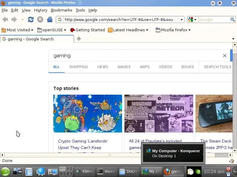The width and height of the screenshot is (237, 177).
Task: Reload the current page
Action: point(31,19)
